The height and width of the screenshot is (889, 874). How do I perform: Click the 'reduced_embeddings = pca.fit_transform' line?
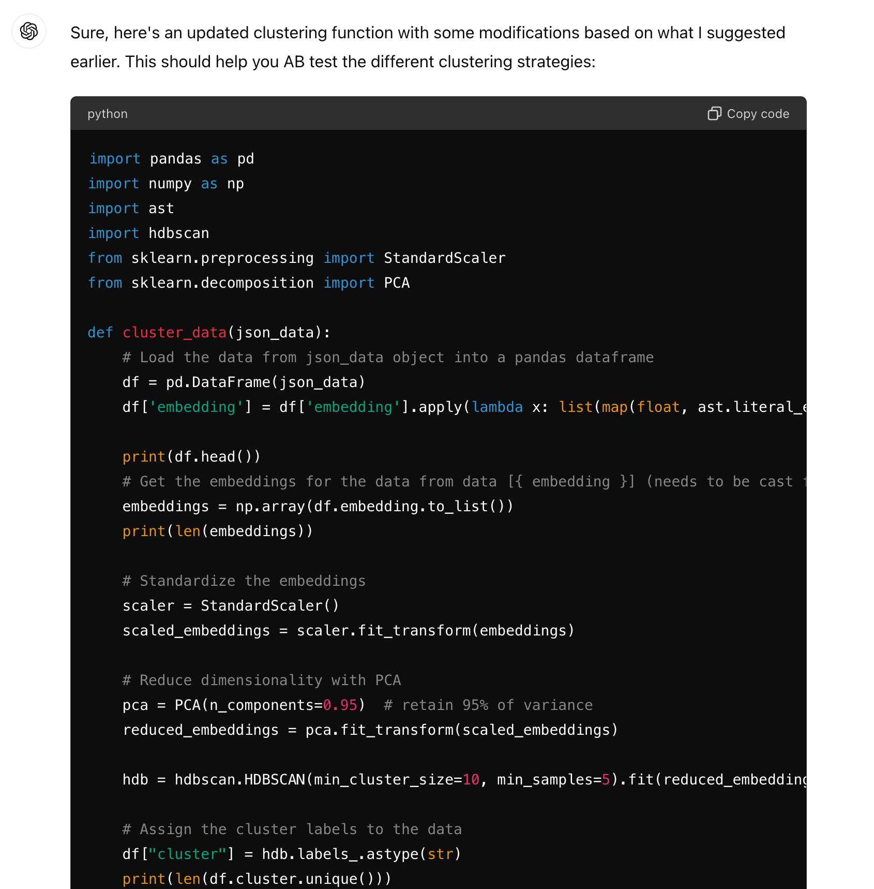(370, 730)
